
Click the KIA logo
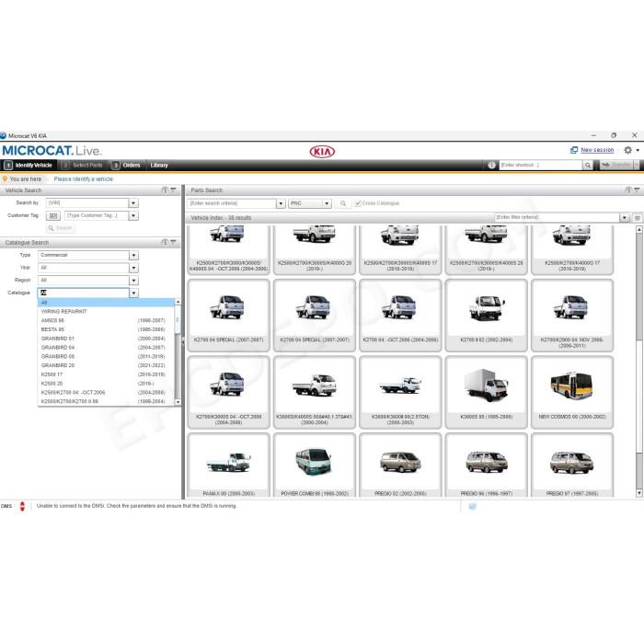point(322,152)
